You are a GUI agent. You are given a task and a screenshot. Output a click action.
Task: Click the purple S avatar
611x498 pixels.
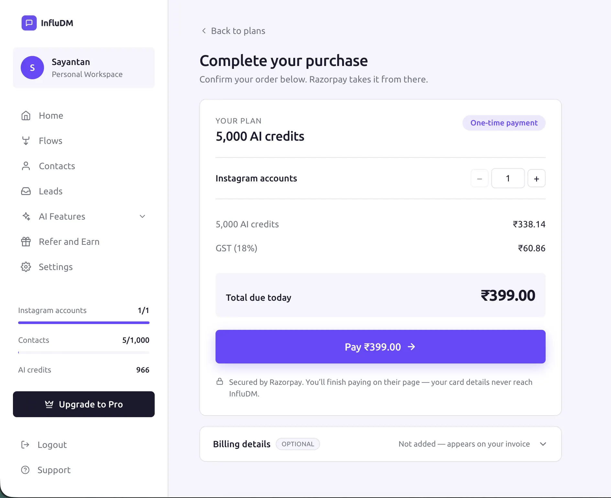pos(32,68)
